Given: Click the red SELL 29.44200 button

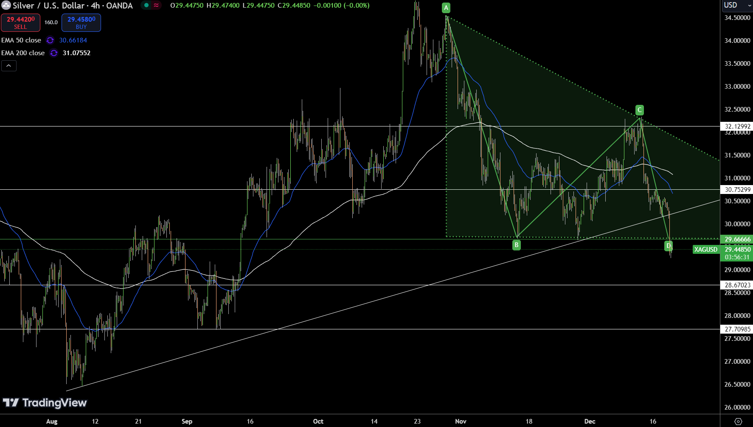Looking at the screenshot, I should (x=20, y=22).
